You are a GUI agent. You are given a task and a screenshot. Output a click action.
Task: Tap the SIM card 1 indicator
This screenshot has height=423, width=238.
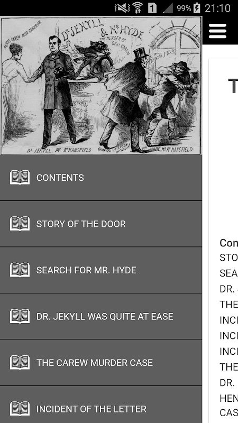click(x=152, y=8)
